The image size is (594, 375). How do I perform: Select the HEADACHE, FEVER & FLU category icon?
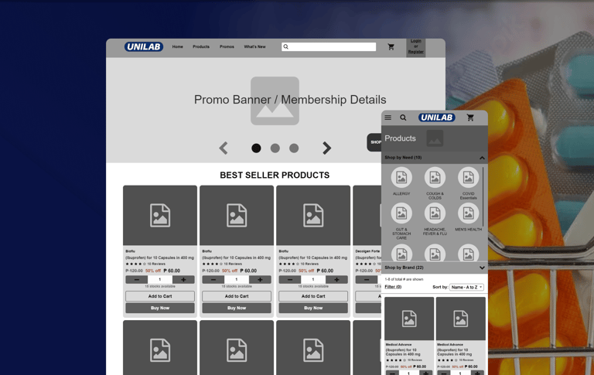tap(435, 213)
